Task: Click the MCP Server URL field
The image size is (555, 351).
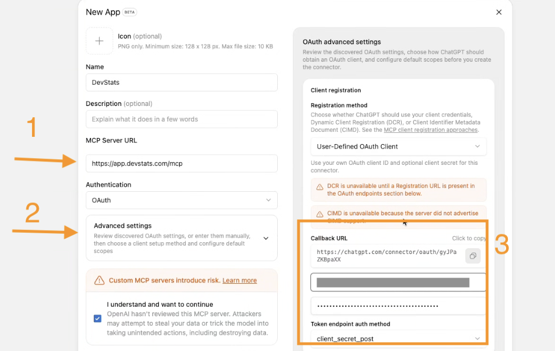Action: (182, 164)
